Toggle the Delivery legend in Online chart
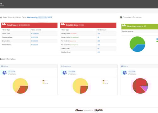The width and height of the screenshot is (158, 113). [45, 81]
